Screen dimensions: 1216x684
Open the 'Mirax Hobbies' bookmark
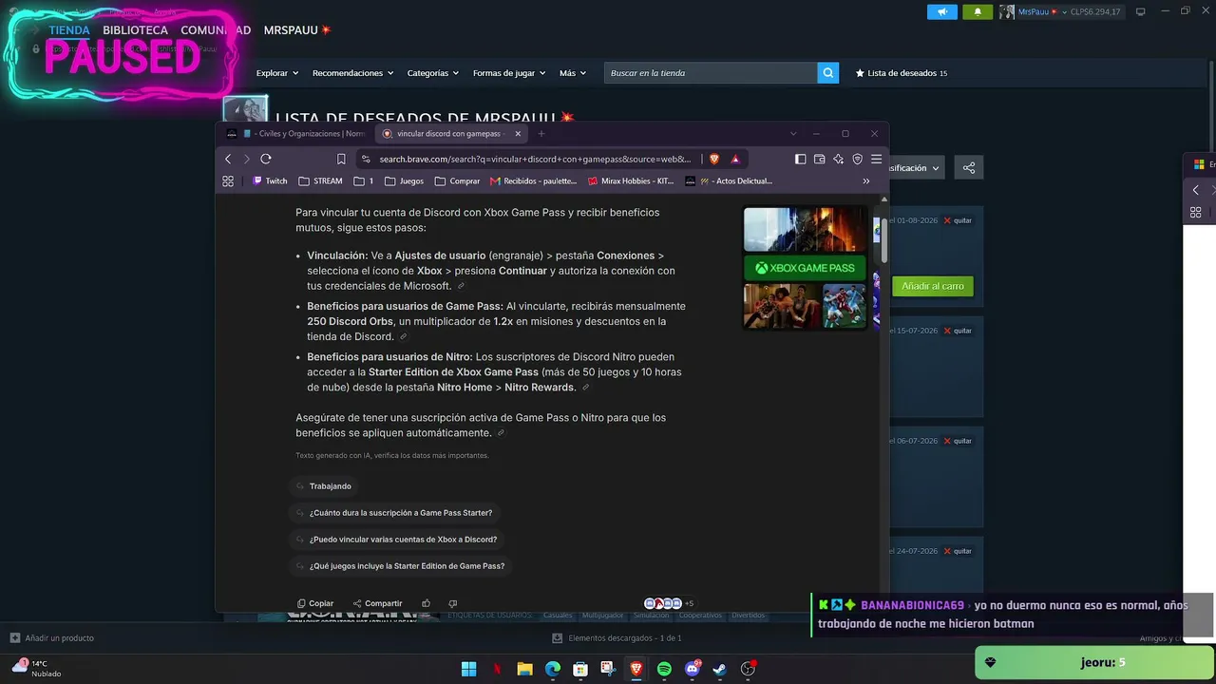click(631, 180)
